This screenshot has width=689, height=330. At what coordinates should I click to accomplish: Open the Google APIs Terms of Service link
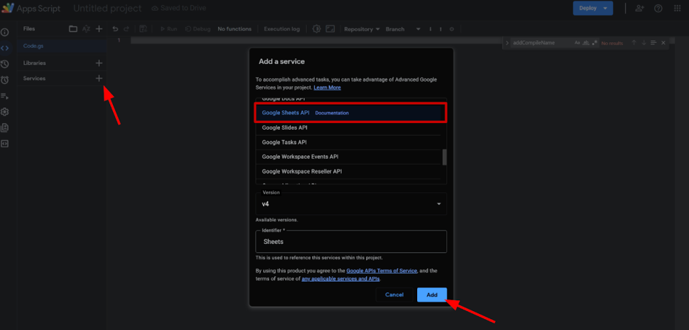coord(382,271)
